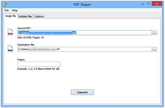Switch to the Multiple files tab
Image resolution: width=165 pixels, height=108 pixels.
coord(25,16)
